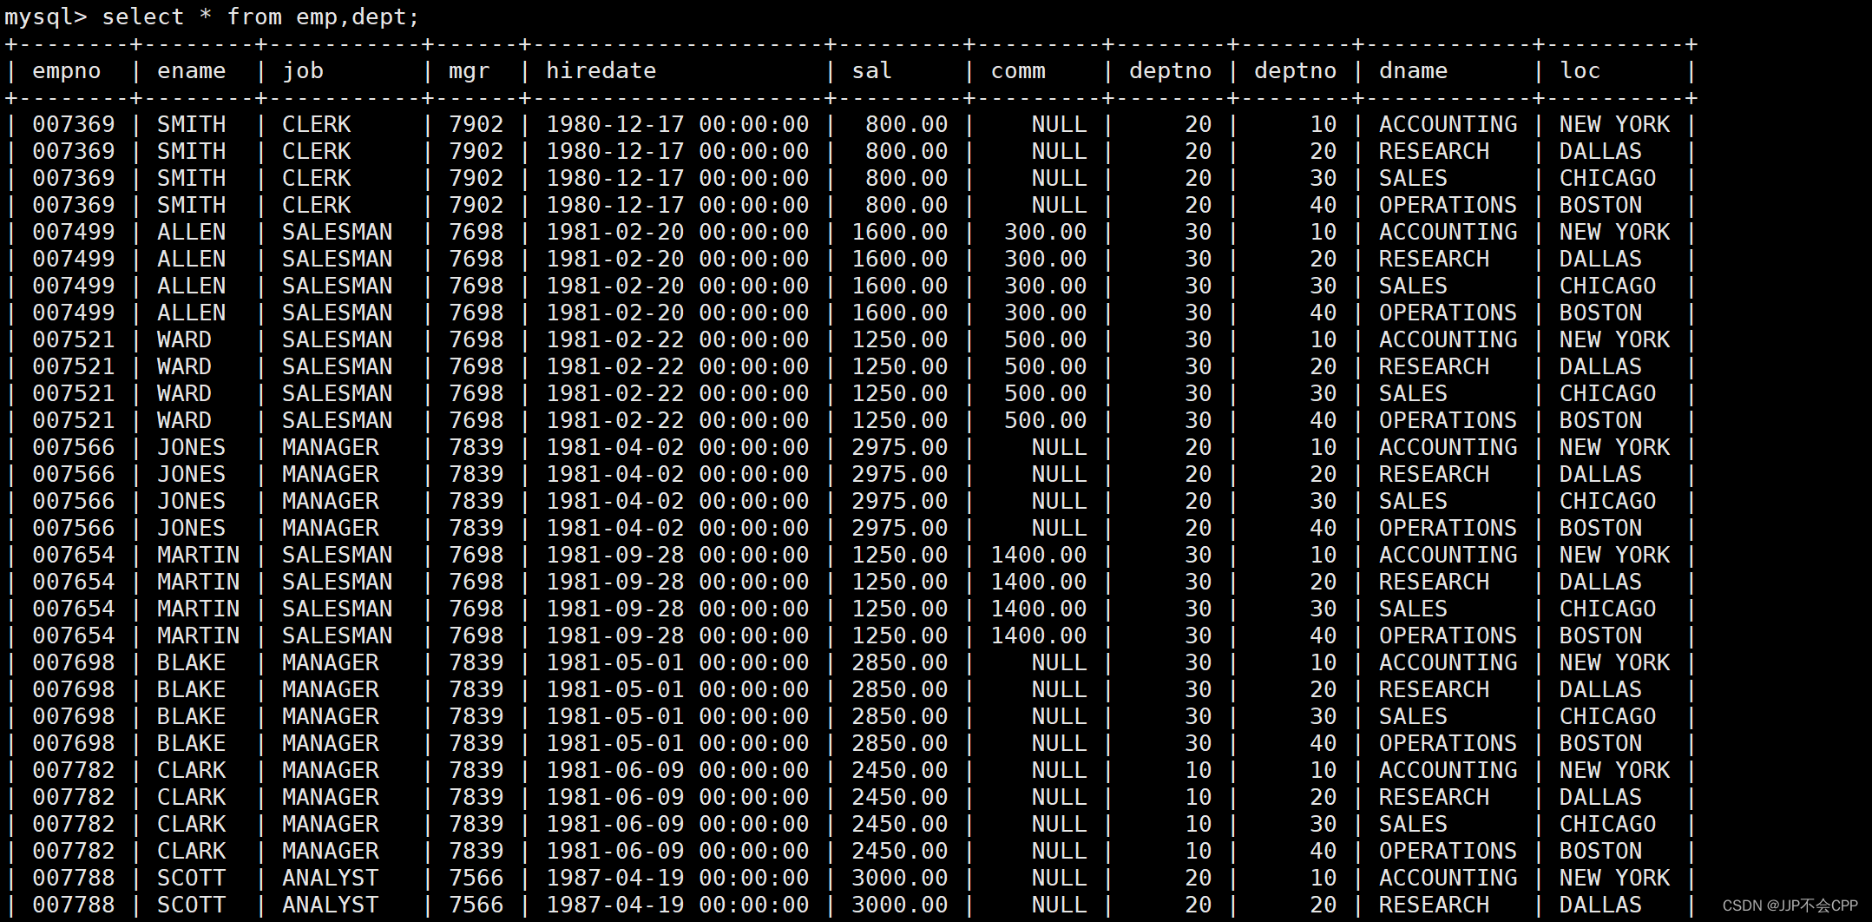Click "JONES" in the JONES ACCOUNTING row
Viewport: 1872px width, 922px height.
pyautogui.click(x=192, y=447)
